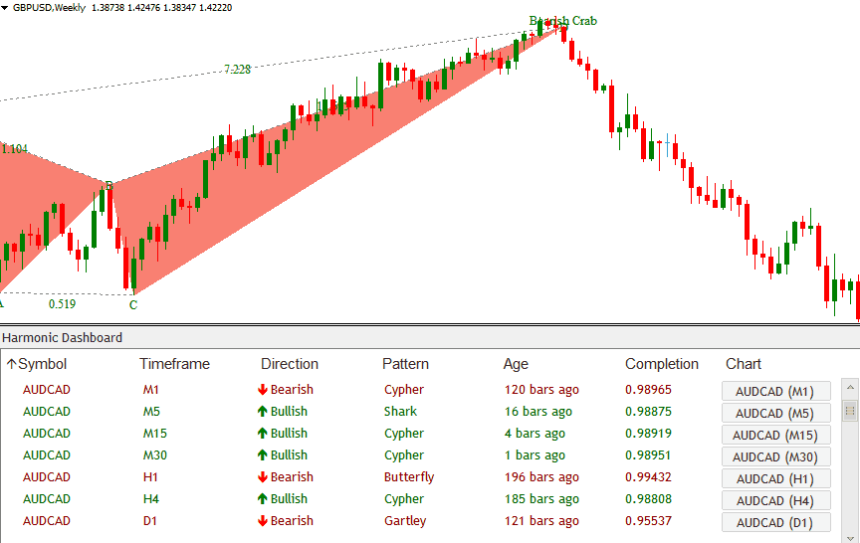Click the bullish arrow in M30 row
This screenshot has height=543, width=860.
click(263, 455)
